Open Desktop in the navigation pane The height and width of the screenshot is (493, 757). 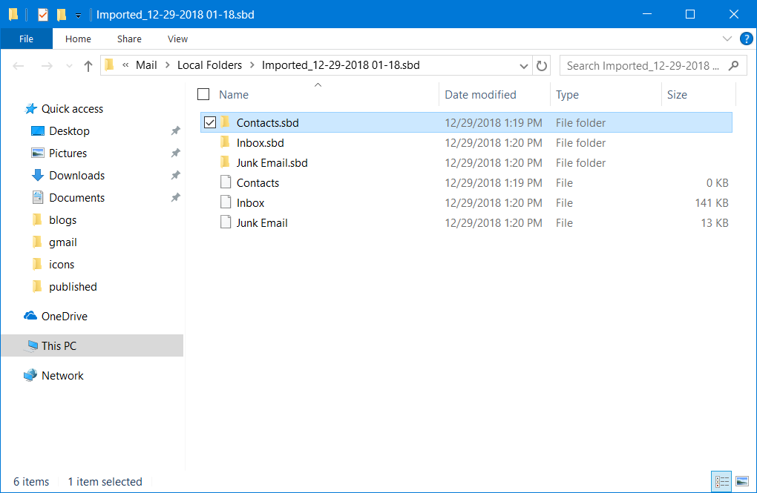pyautogui.click(x=69, y=131)
